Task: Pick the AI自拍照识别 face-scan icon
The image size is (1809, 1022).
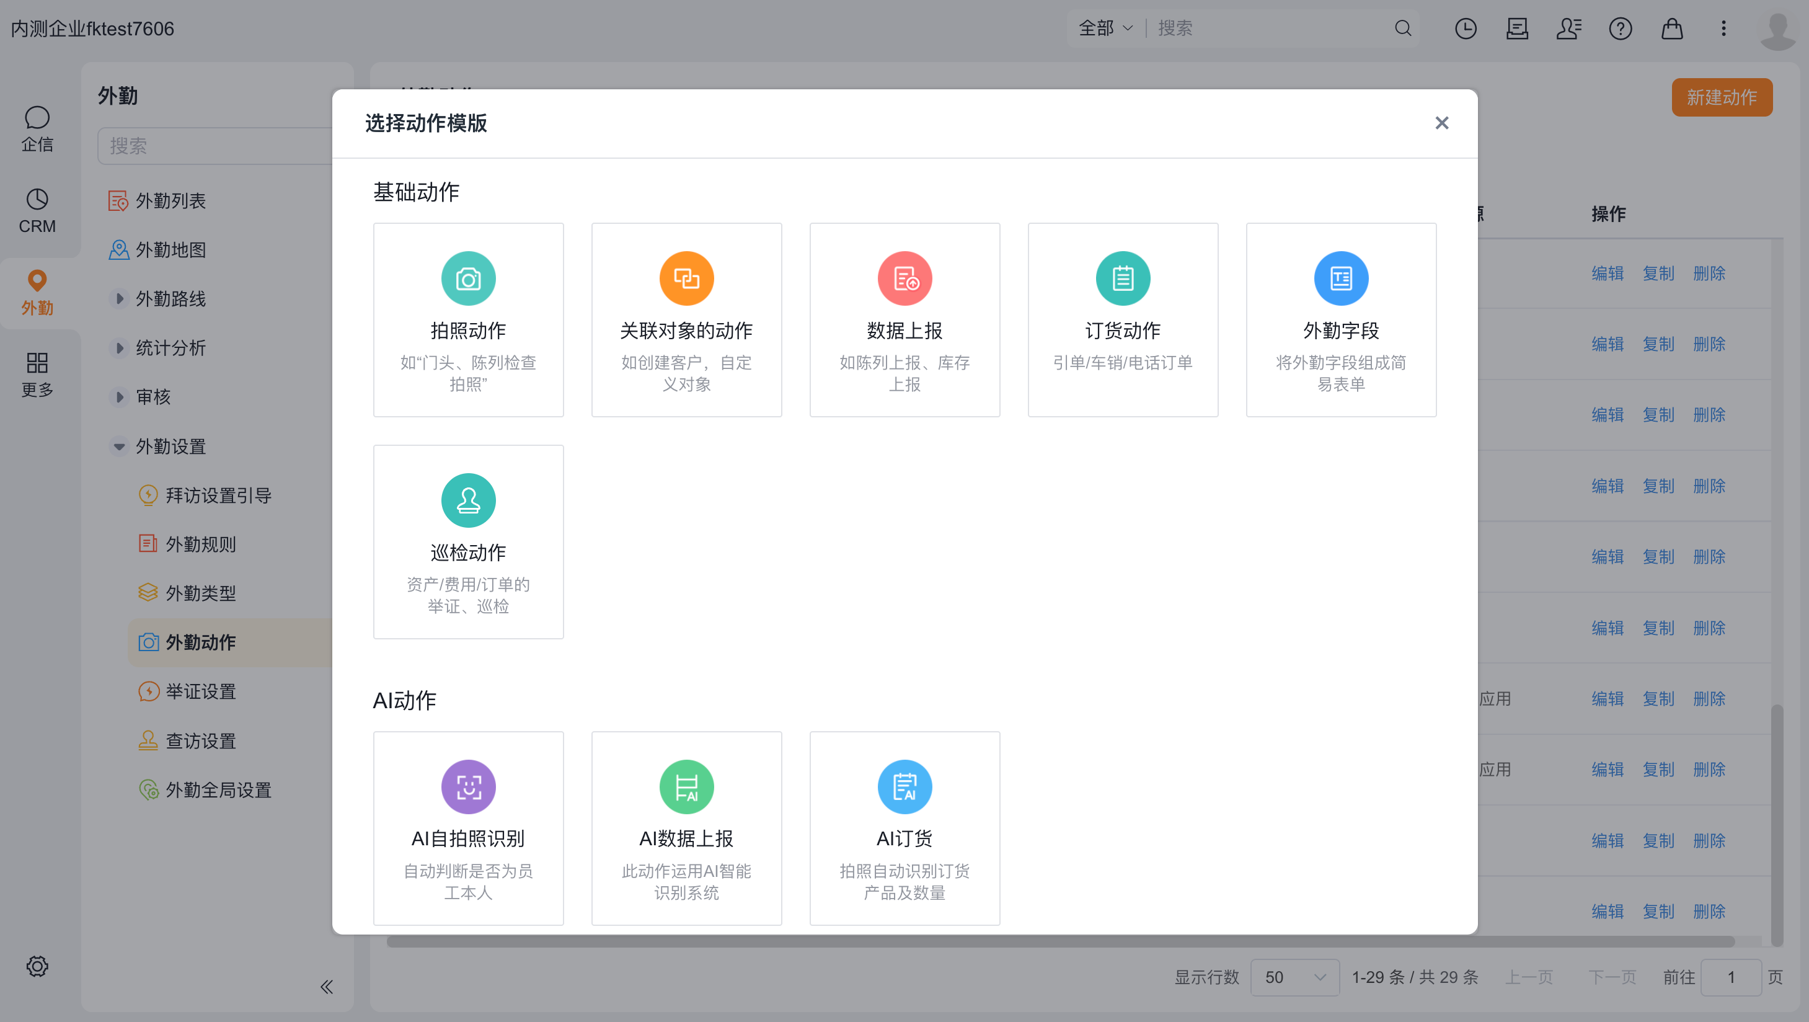Action: coord(469,787)
